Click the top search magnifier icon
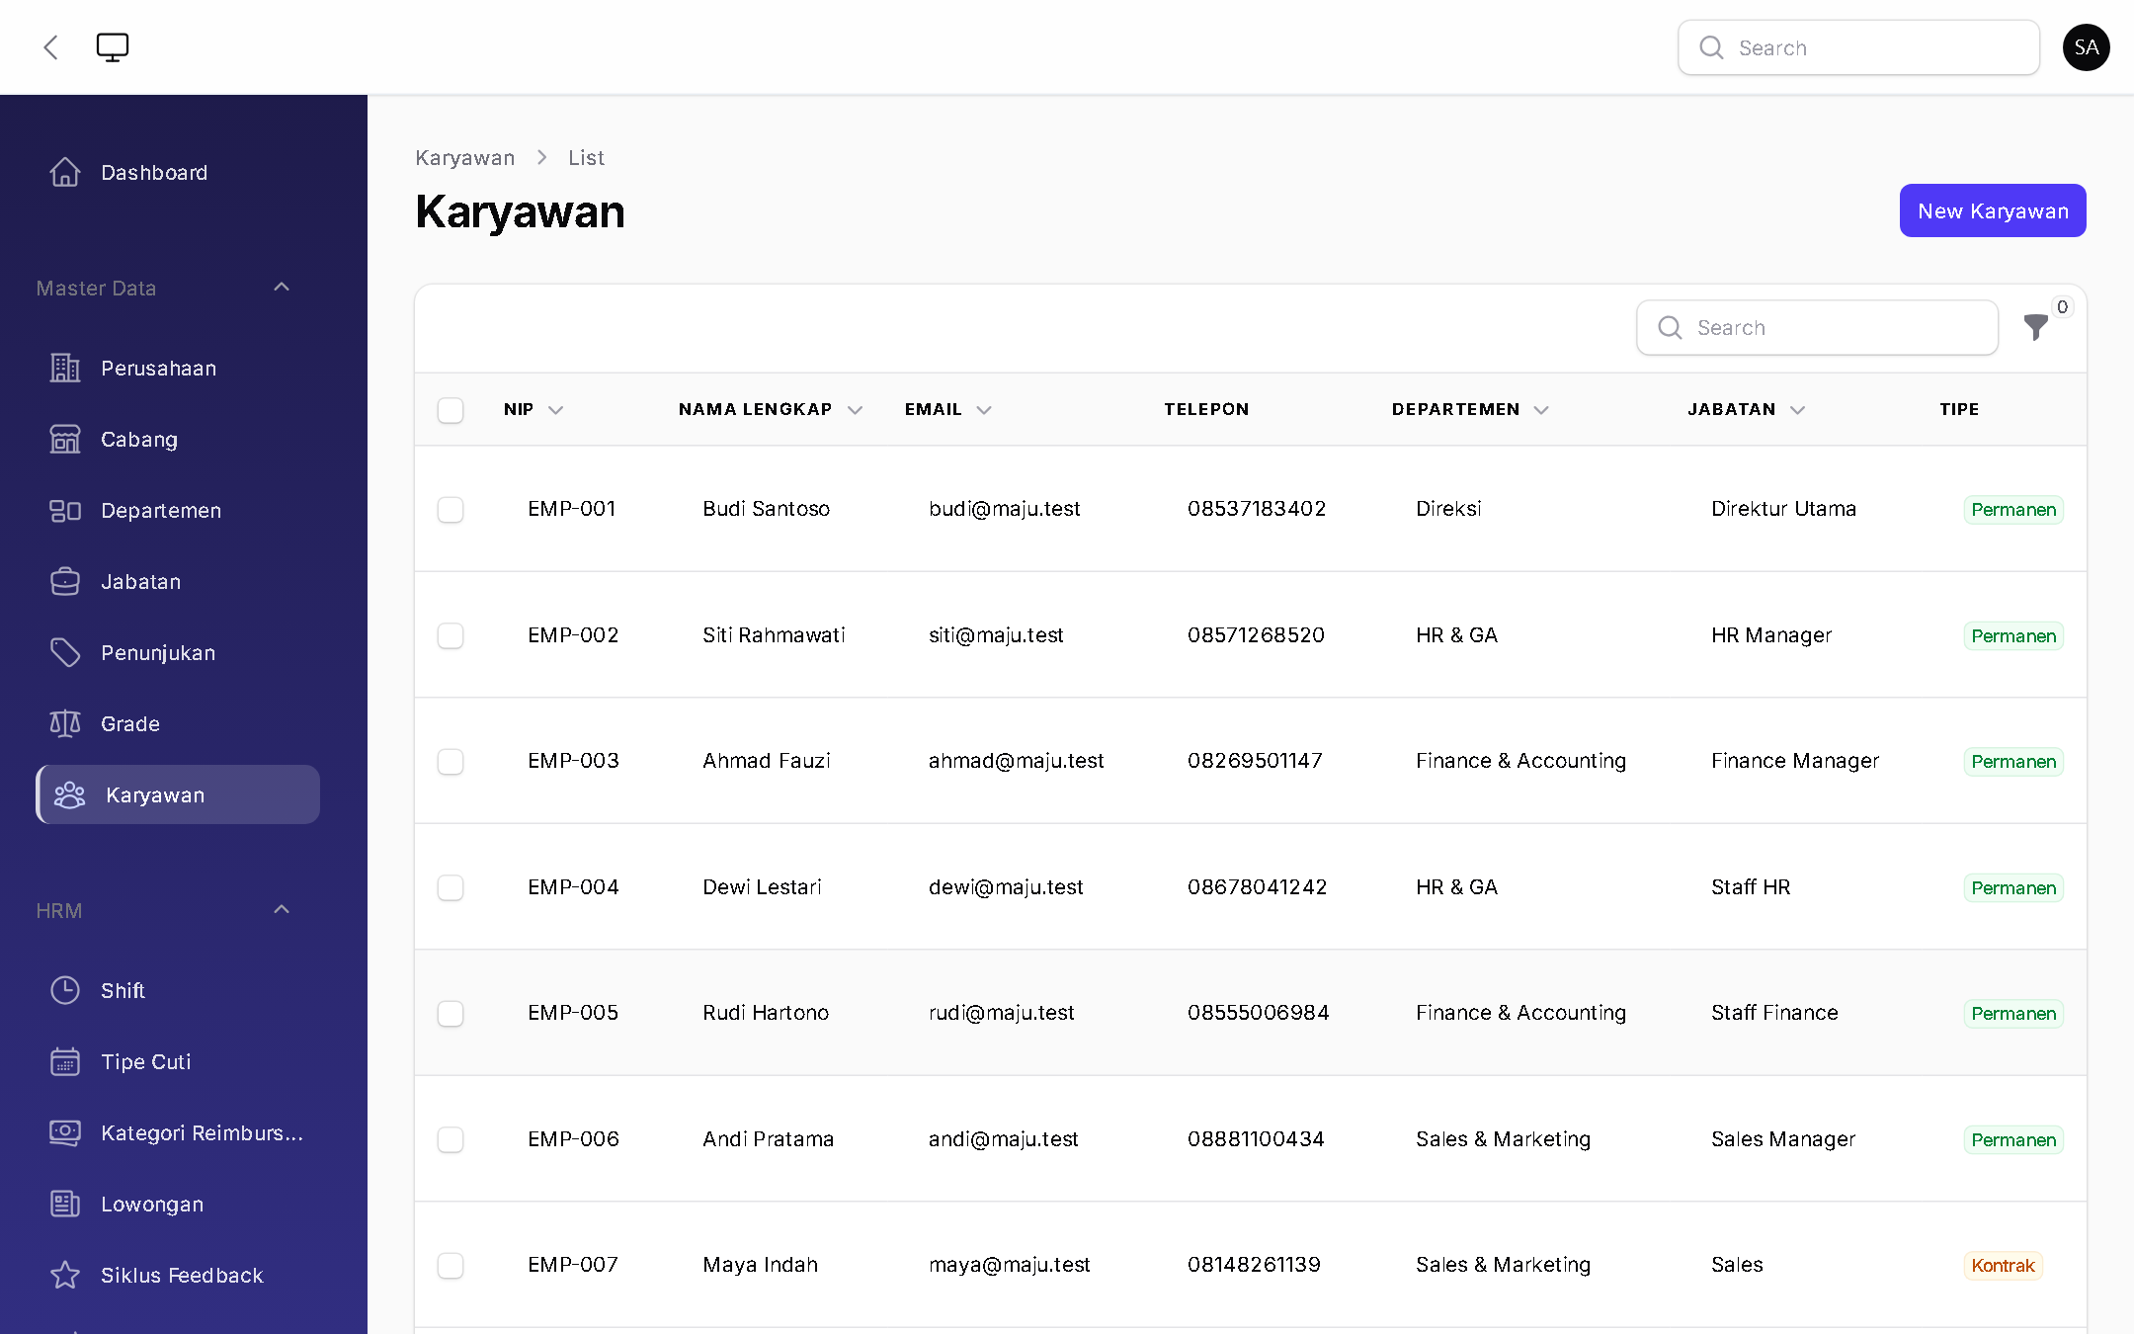The width and height of the screenshot is (2134, 1334). pyautogui.click(x=1711, y=47)
